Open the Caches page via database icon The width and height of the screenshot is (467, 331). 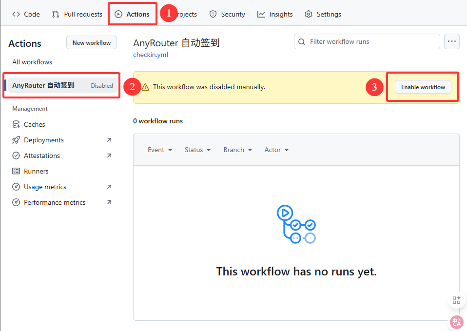point(16,124)
